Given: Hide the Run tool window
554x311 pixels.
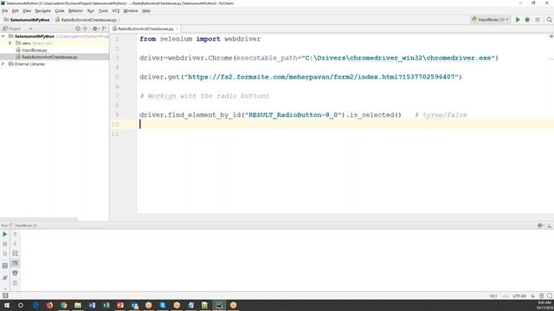Looking at the screenshot, I should 550,225.
